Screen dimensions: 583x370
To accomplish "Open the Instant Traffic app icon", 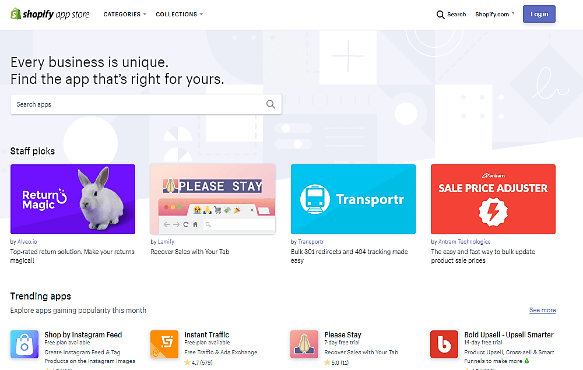I will [x=164, y=344].
